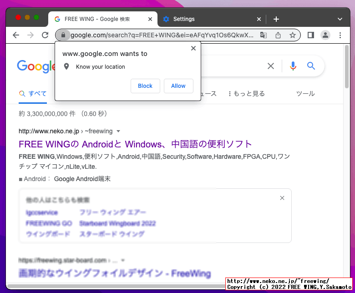Expand the arrow next to ~freewing URL
This screenshot has width=355, height=293.
click(x=118, y=131)
